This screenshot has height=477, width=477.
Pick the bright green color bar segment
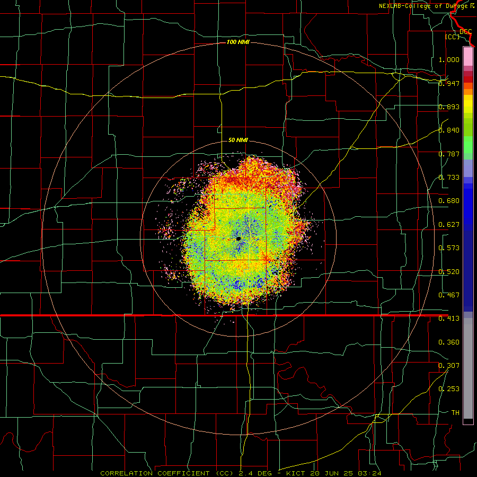pyautogui.click(x=468, y=145)
